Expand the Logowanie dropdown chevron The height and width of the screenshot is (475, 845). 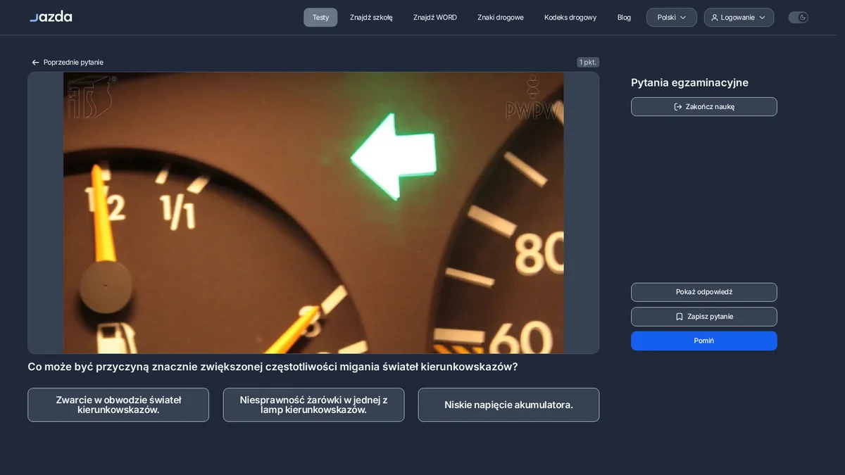tap(762, 18)
